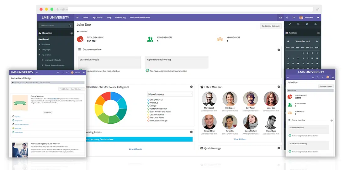
Task: Click Marc Jacob's profile photo
Action: 209,99
